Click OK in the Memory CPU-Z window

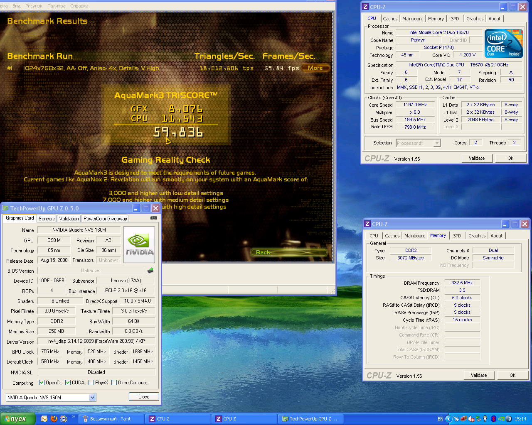click(x=512, y=375)
